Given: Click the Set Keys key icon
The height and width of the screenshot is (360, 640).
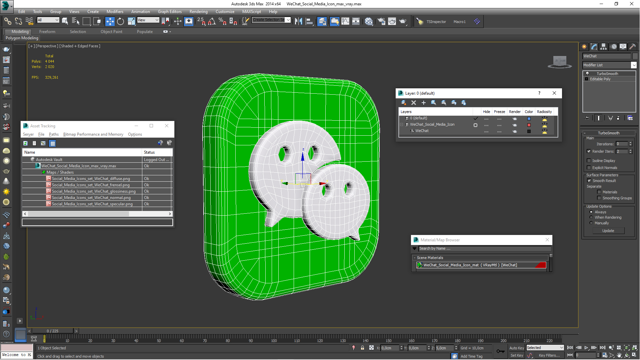Looking at the screenshot, I should coord(500,351).
